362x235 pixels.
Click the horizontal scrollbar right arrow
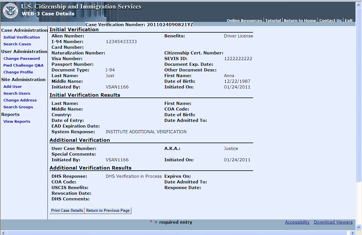(x=352, y=233)
